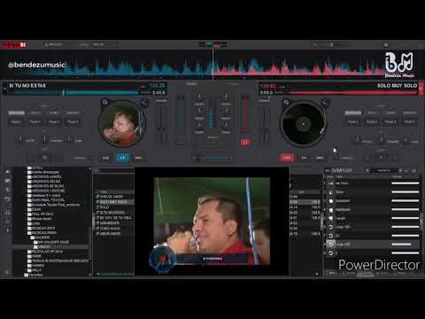425x319 pixels.
Task: Click the first effect knob on left deck
Action: pyautogui.click(x=20, y=139)
